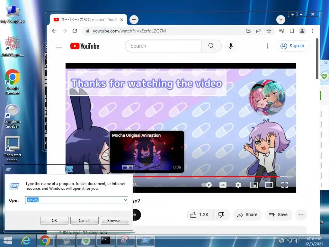Dislike the video
The height and width of the screenshot is (247, 329).
click(221, 215)
